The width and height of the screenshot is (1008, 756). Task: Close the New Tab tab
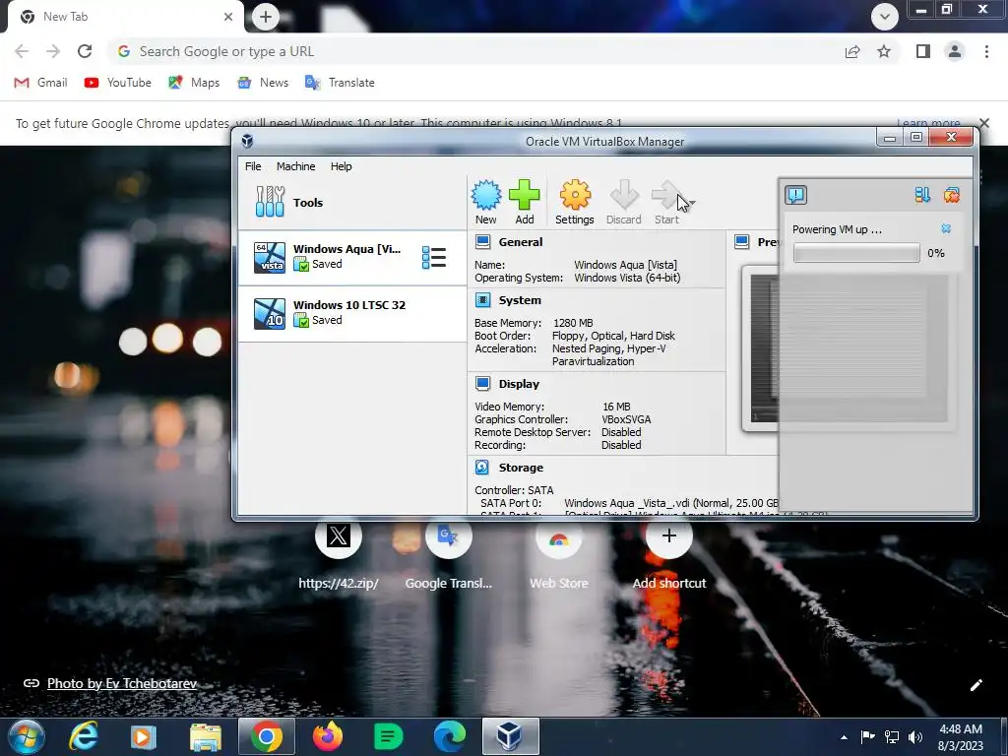228,17
